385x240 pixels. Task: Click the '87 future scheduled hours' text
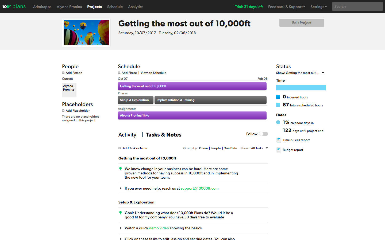pos(303,105)
